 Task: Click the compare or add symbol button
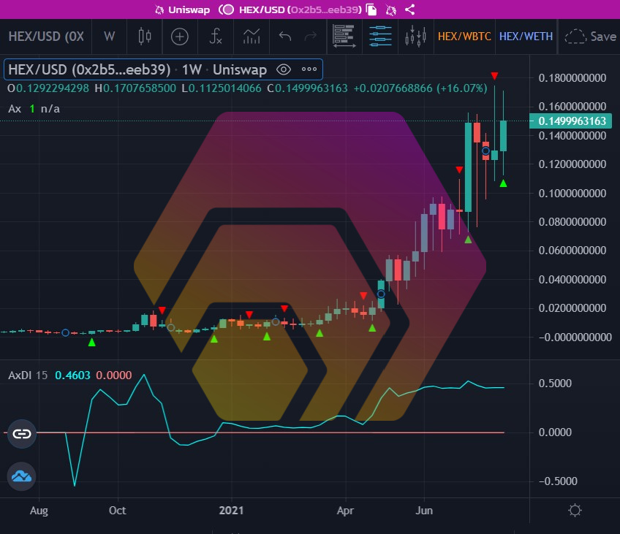pos(180,37)
